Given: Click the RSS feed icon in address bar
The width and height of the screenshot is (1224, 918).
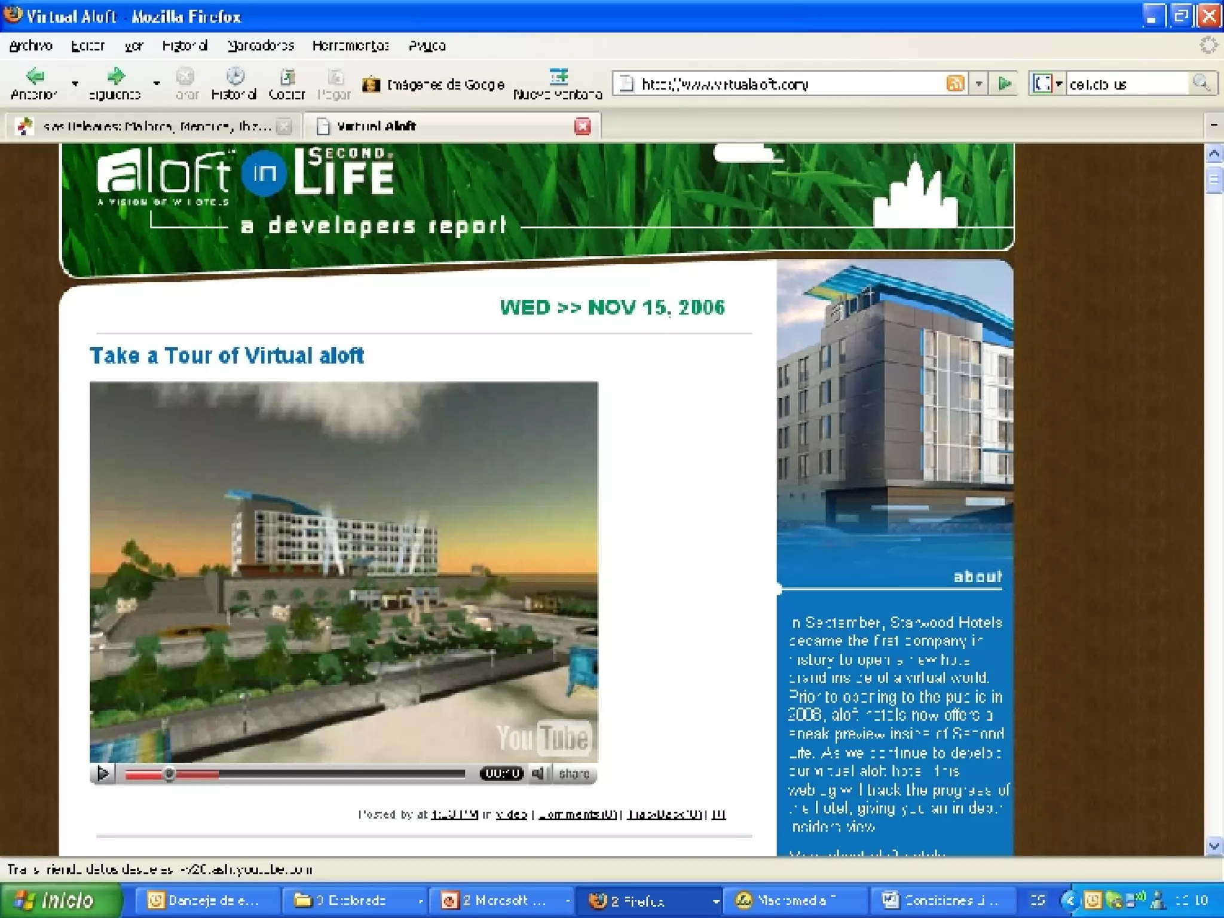Looking at the screenshot, I should (x=956, y=84).
